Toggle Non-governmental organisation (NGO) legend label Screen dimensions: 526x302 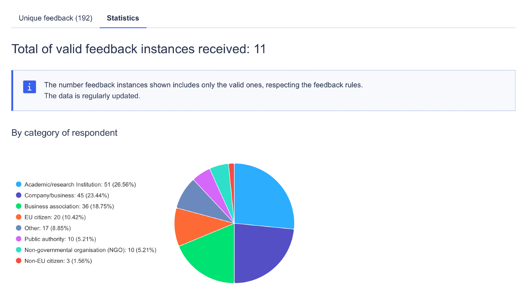[x=90, y=250]
